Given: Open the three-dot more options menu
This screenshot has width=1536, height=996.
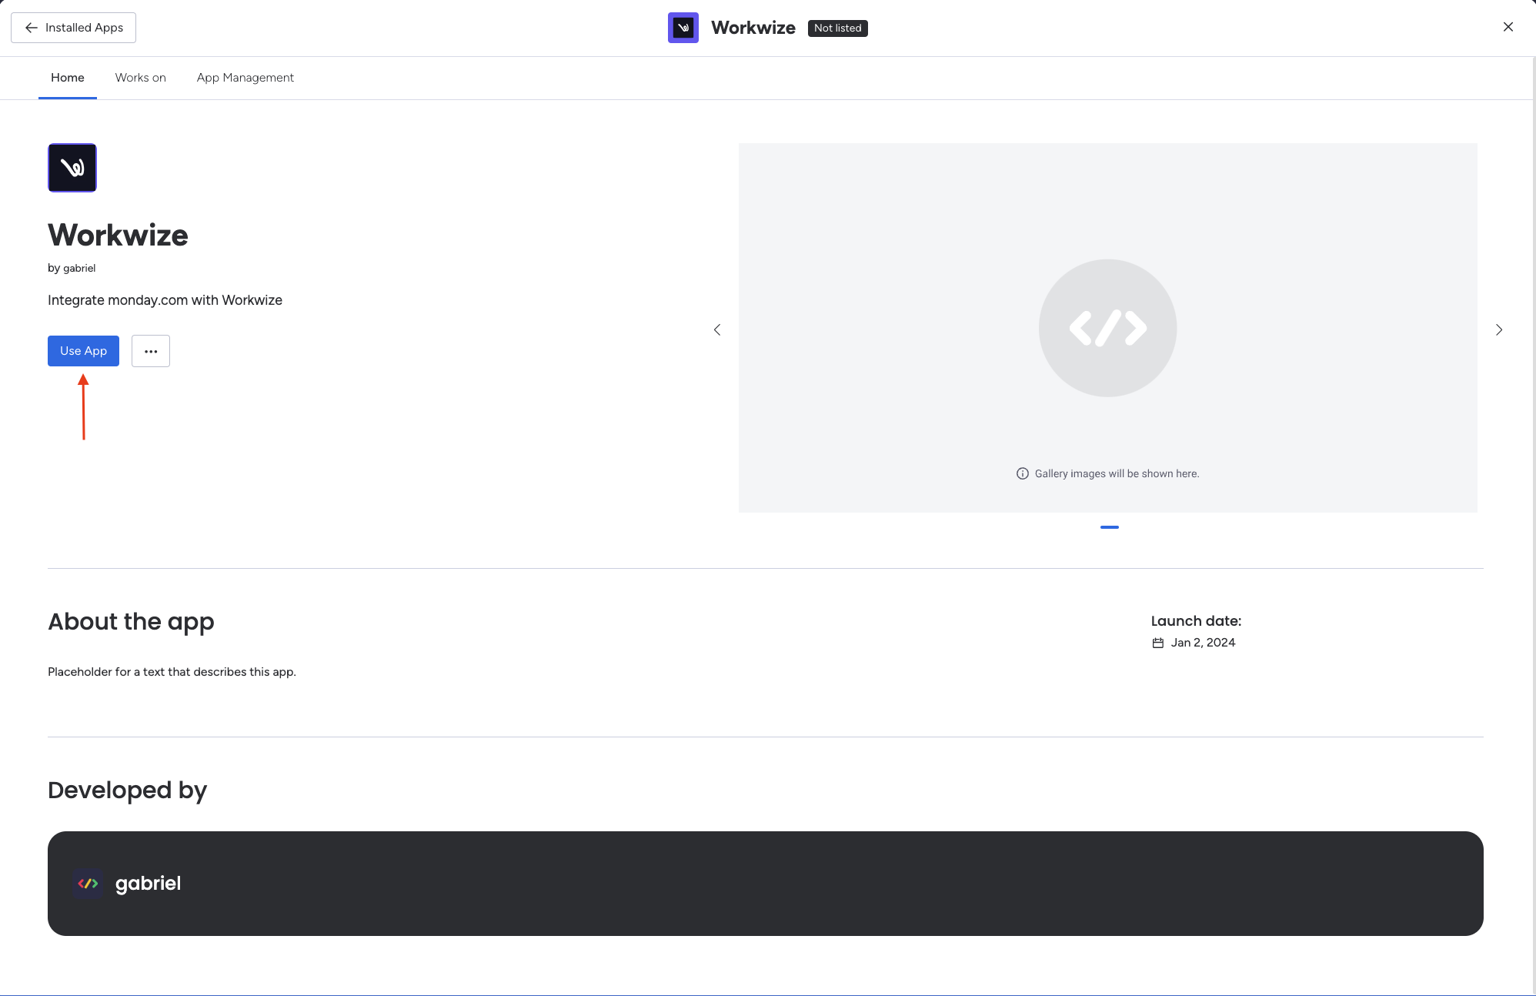Looking at the screenshot, I should tap(151, 351).
